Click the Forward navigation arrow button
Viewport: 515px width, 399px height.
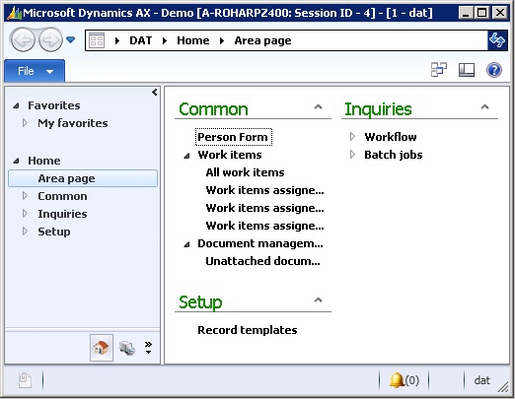coord(50,40)
